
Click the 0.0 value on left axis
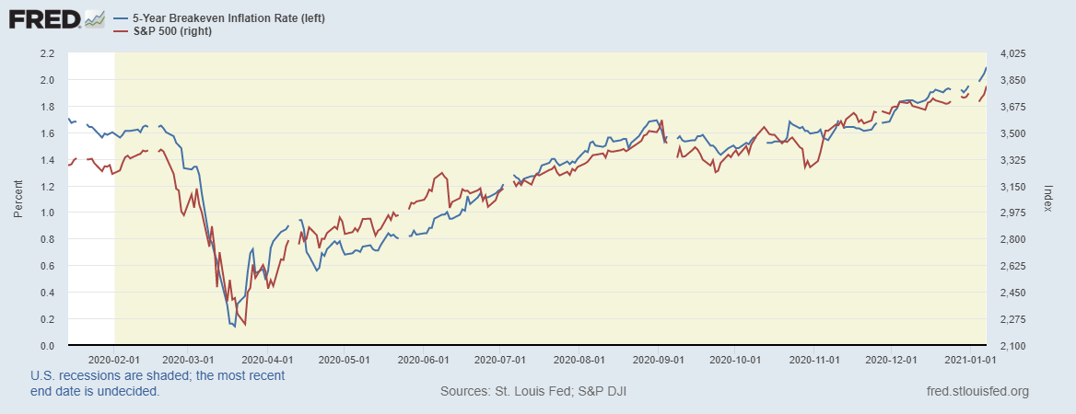click(x=48, y=346)
